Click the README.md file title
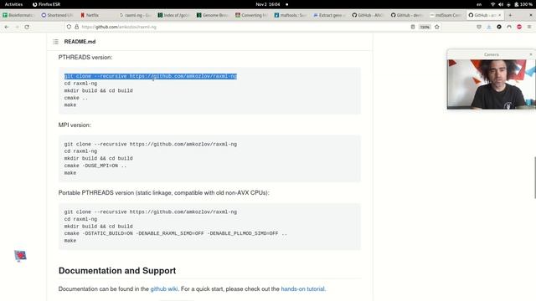536x301 pixels. coord(80,42)
